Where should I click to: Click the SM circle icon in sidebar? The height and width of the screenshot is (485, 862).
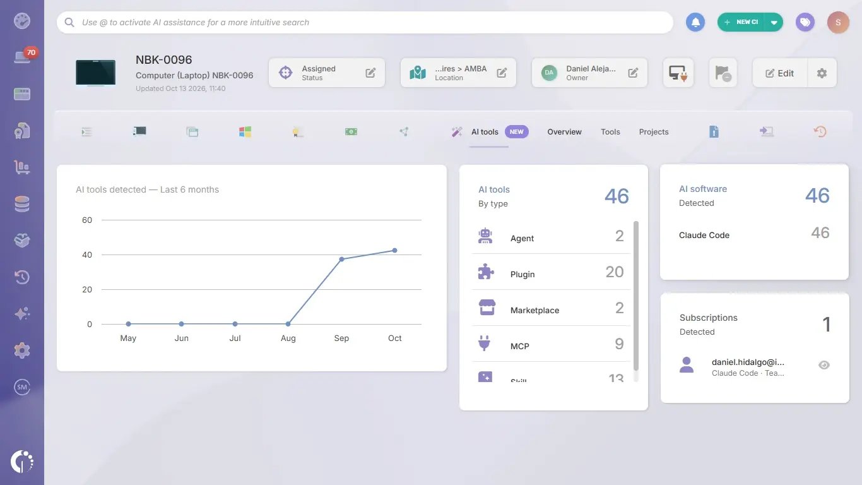(22, 387)
